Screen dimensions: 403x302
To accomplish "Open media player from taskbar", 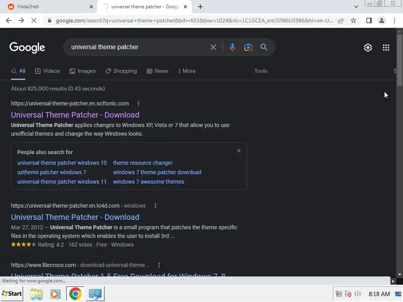I will (55, 294).
